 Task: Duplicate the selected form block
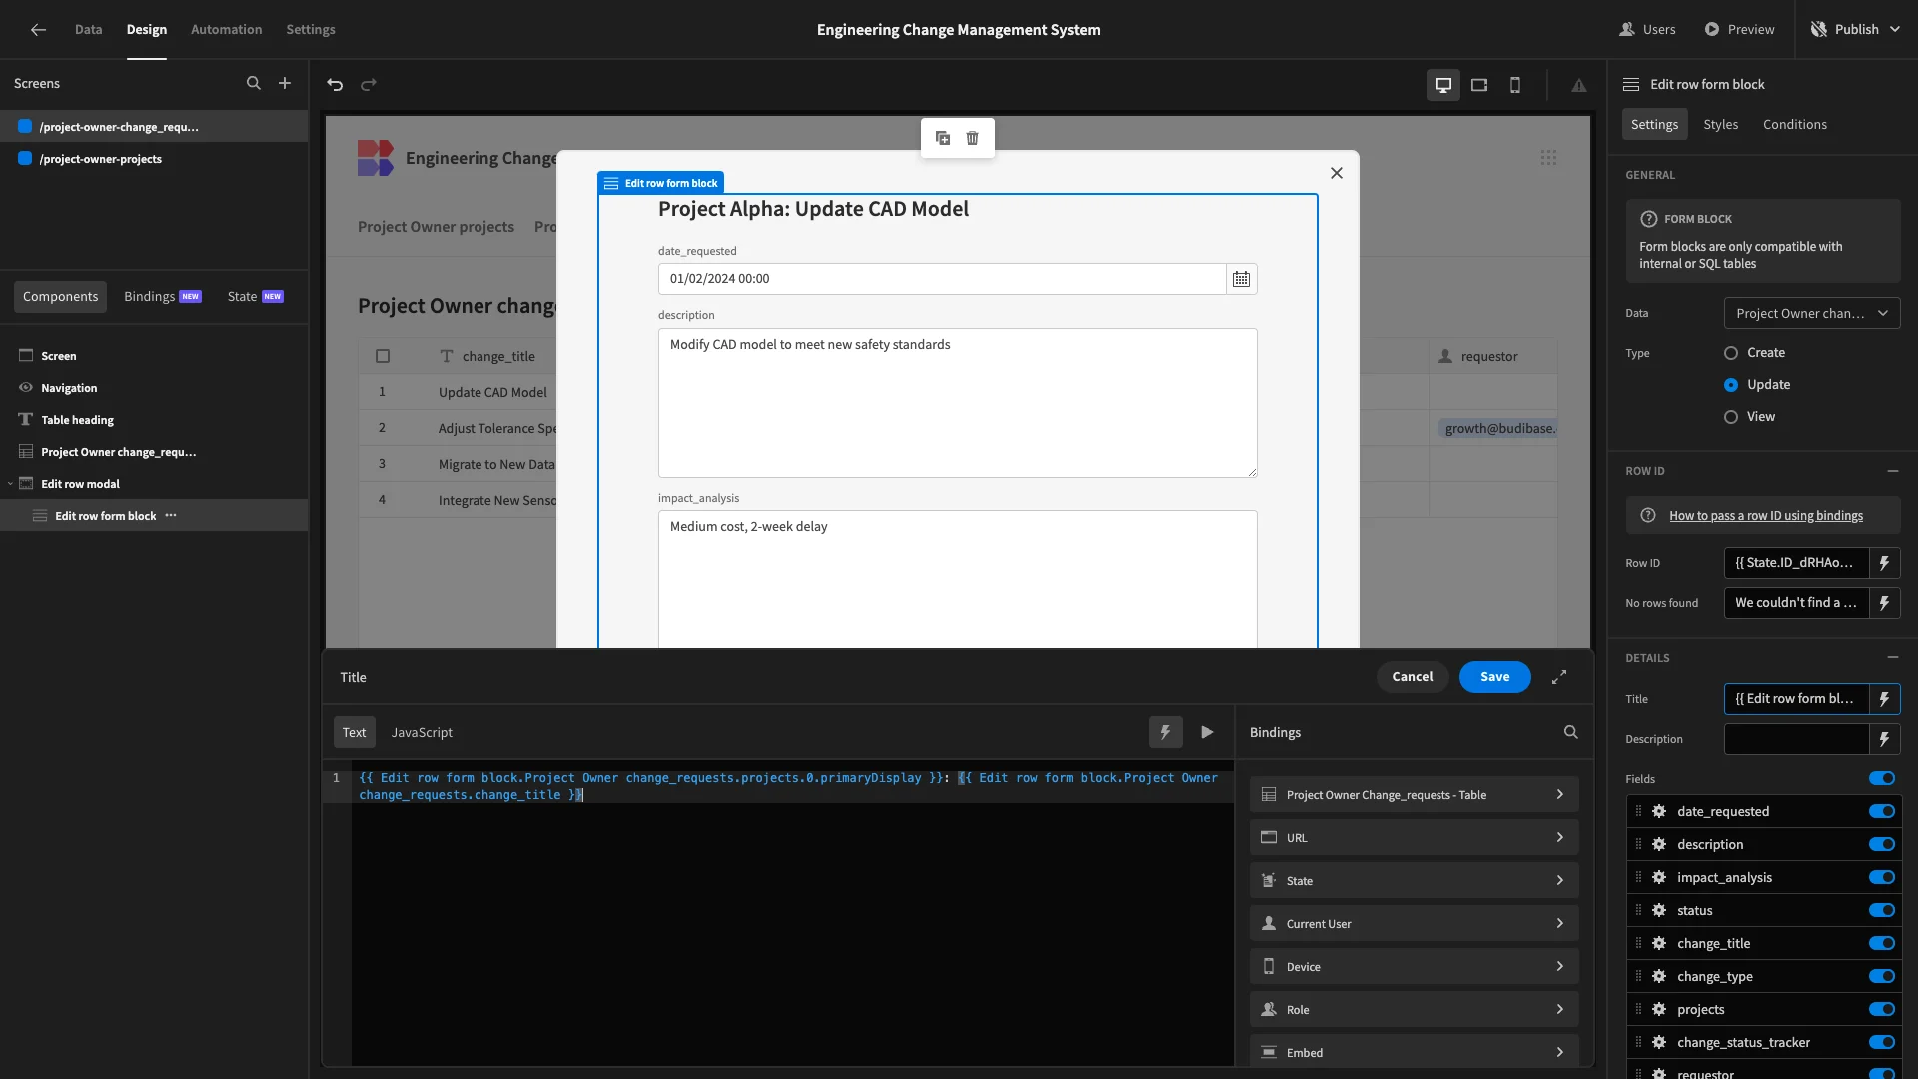point(943,138)
